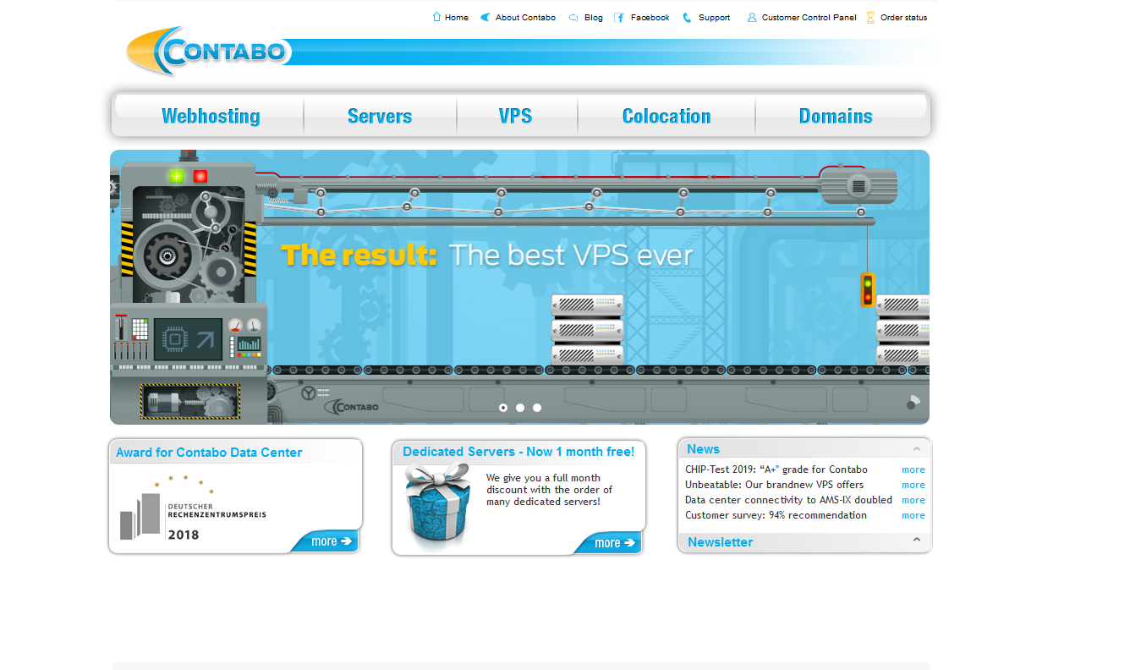Screen dimensions: 1130x670
Task: Click 'The best VPS ever' banner text
Action: (571, 255)
